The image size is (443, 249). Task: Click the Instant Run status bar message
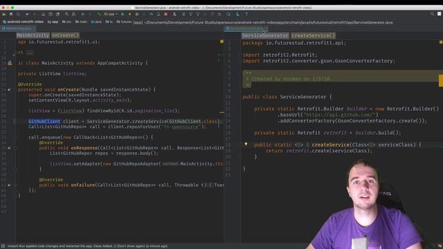tap(87, 246)
